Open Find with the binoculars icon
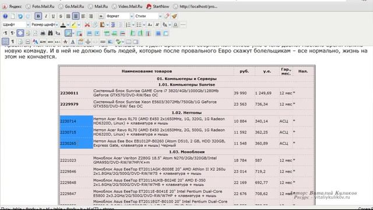This screenshot has width=373, height=210. 50,33
